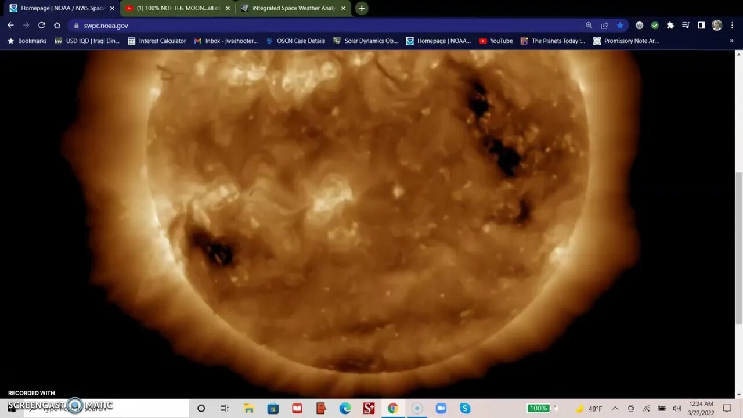
Task: Open the Bookmarks folder in bookmarks bar
Action: point(27,41)
